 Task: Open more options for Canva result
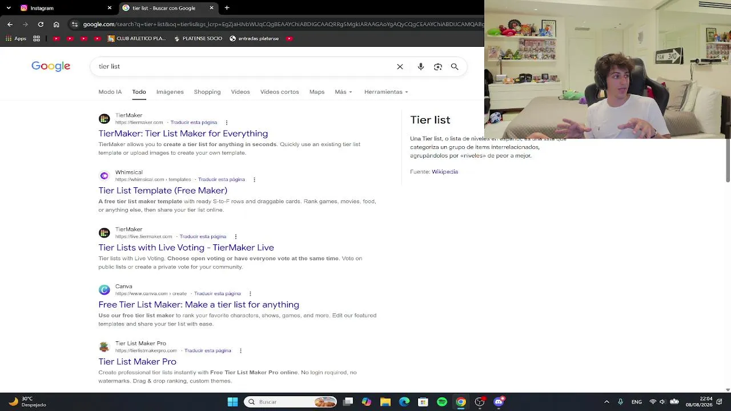[x=250, y=294]
